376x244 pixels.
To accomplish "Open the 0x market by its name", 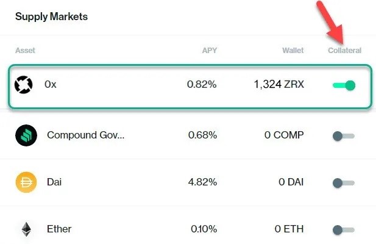I will (51, 84).
